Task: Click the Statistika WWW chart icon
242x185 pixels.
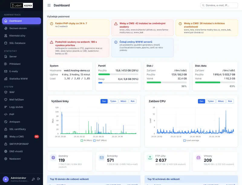Action: click(6, 79)
